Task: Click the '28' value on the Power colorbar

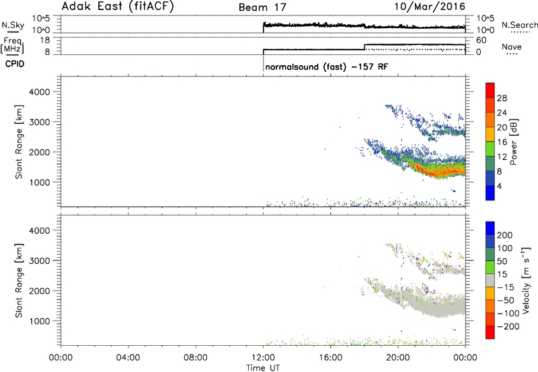Action: [x=502, y=98]
